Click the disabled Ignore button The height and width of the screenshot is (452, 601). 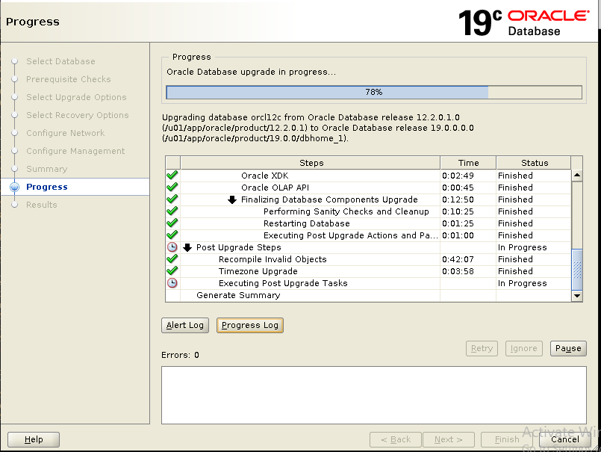(523, 348)
